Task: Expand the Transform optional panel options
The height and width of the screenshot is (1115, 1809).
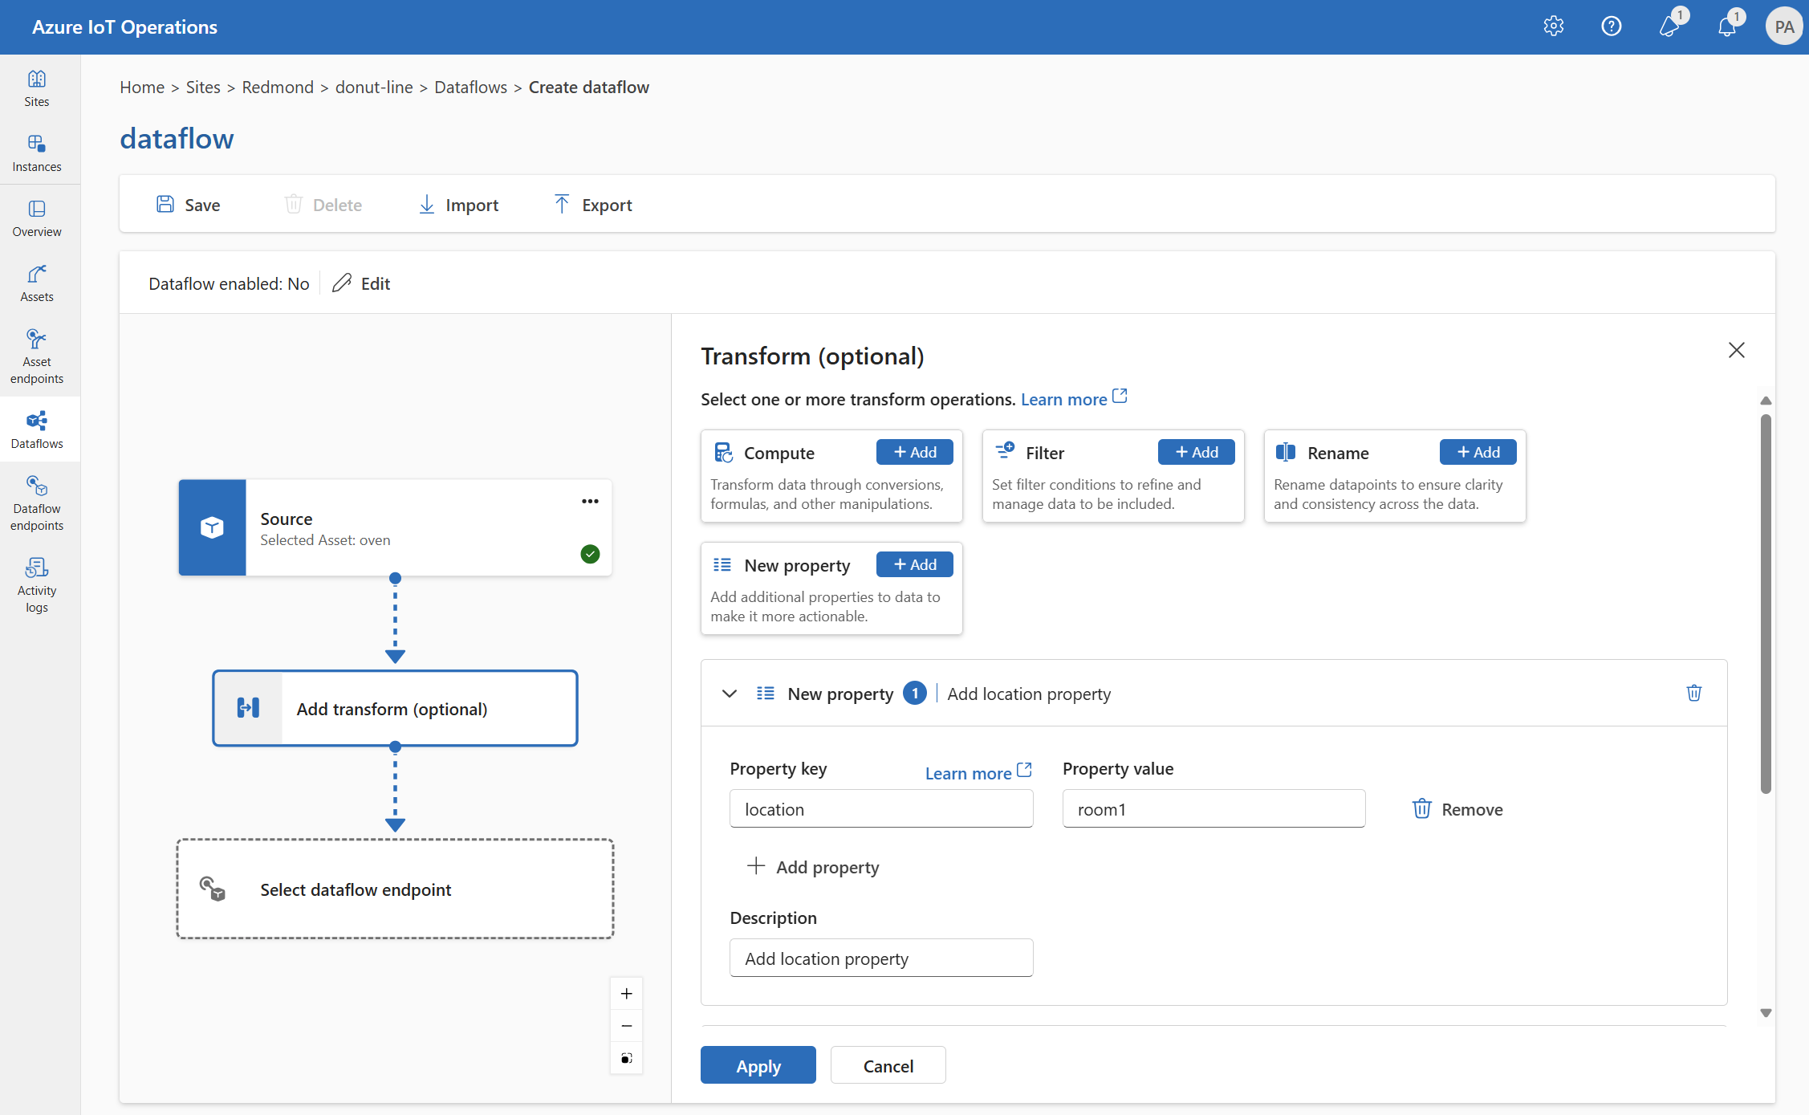Action: tap(727, 693)
